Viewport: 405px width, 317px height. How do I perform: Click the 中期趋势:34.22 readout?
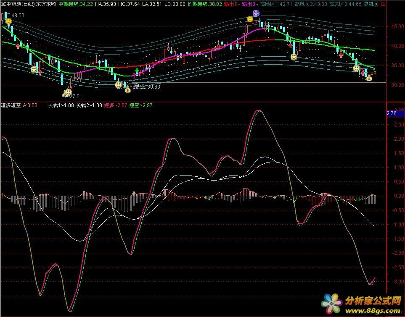[x=76, y=4]
